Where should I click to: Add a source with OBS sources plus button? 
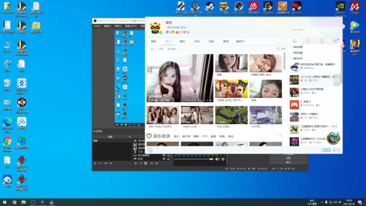click(135, 163)
